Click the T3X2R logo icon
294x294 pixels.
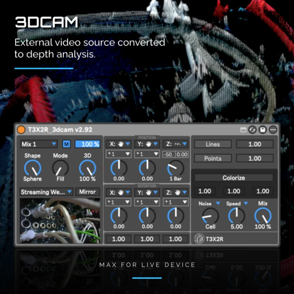[x=199, y=239]
